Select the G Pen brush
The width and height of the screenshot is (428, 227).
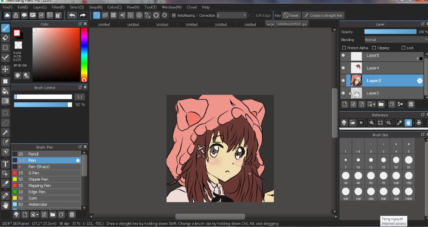[x=46, y=173]
